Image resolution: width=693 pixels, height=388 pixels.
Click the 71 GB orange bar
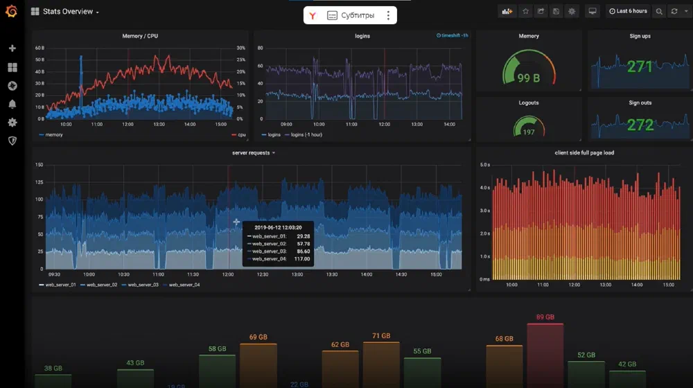(x=381, y=364)
